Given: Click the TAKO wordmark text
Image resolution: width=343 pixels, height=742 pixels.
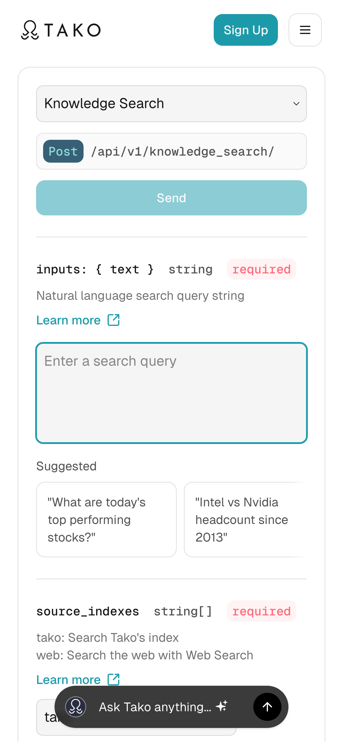Looking at the screenshot, I should click(x=72, y=30).
